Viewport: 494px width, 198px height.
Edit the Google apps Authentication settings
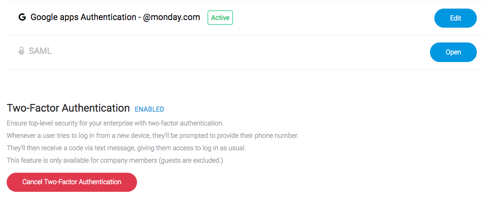tap(455, 18)
